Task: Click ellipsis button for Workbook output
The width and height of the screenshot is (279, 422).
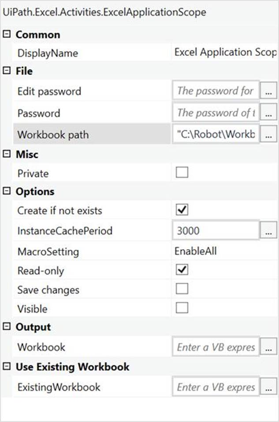Action: coord(268,347)
